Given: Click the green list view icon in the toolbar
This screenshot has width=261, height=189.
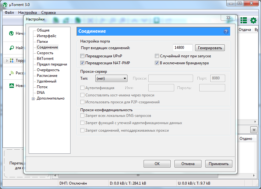Looking at the screenshot, I should pos(244,20).
